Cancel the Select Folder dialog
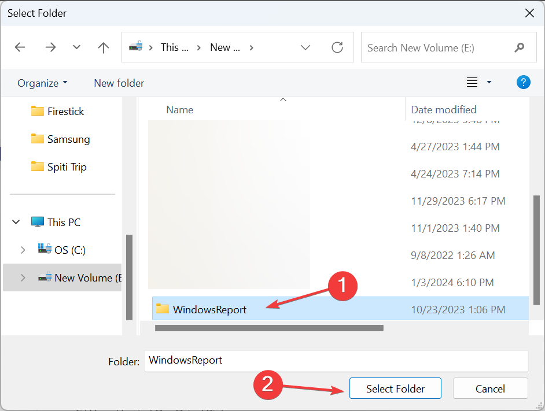545x411 pixels. click(x=490, y=388)
